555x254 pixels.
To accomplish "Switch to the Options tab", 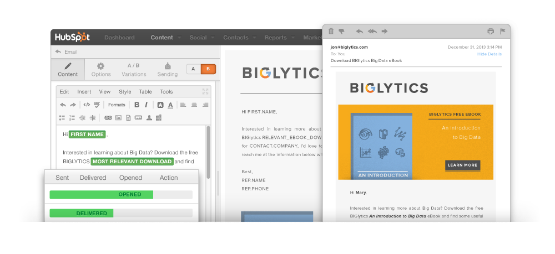I will click(x=101, y=70).
